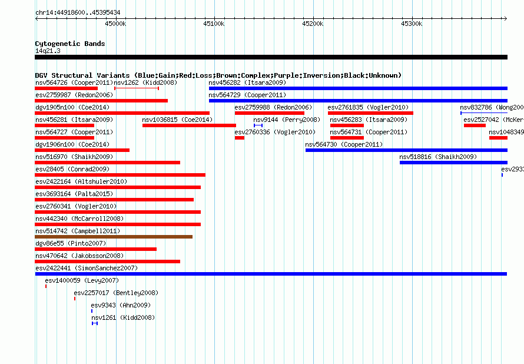Click the DGV Structural Variants track title
The width and height of the screenshot is (524, 364).
218,75
